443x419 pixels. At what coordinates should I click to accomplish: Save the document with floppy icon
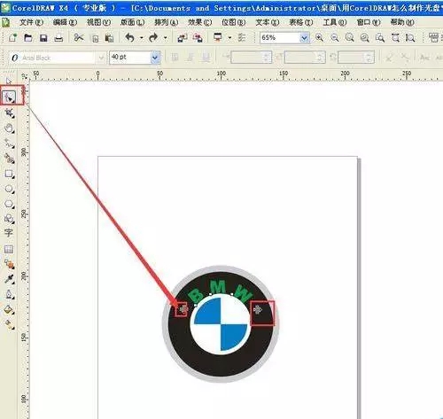[43, 37]
